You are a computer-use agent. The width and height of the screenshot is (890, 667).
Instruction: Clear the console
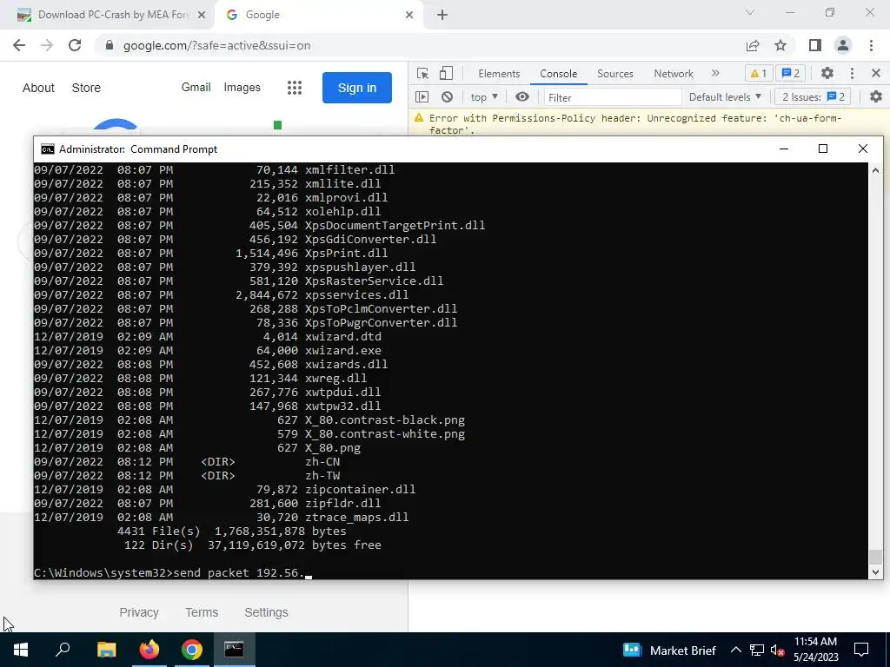pyautogui.click(x=448, y=97)
